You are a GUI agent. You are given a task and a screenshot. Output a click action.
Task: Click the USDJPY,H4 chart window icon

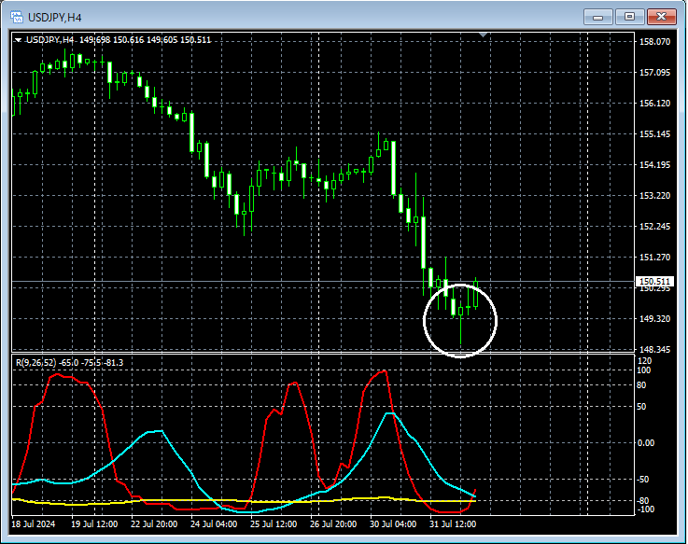coord(17,17)
